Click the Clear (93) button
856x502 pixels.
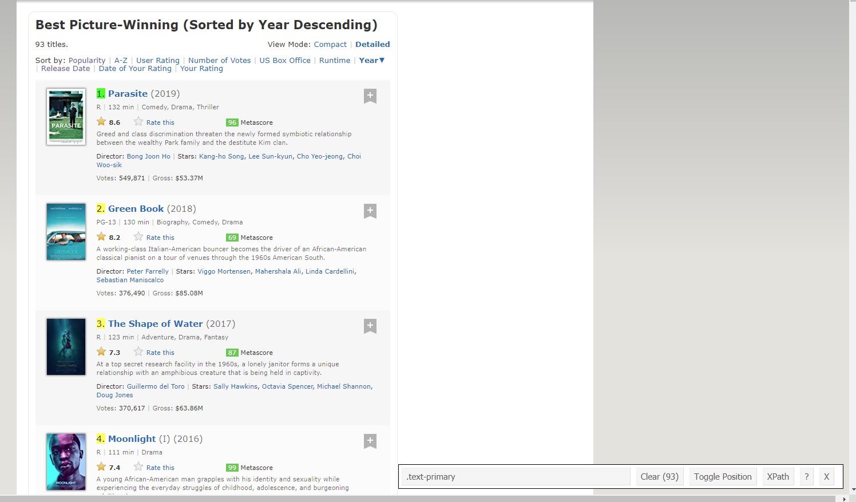tap(659, 476)
